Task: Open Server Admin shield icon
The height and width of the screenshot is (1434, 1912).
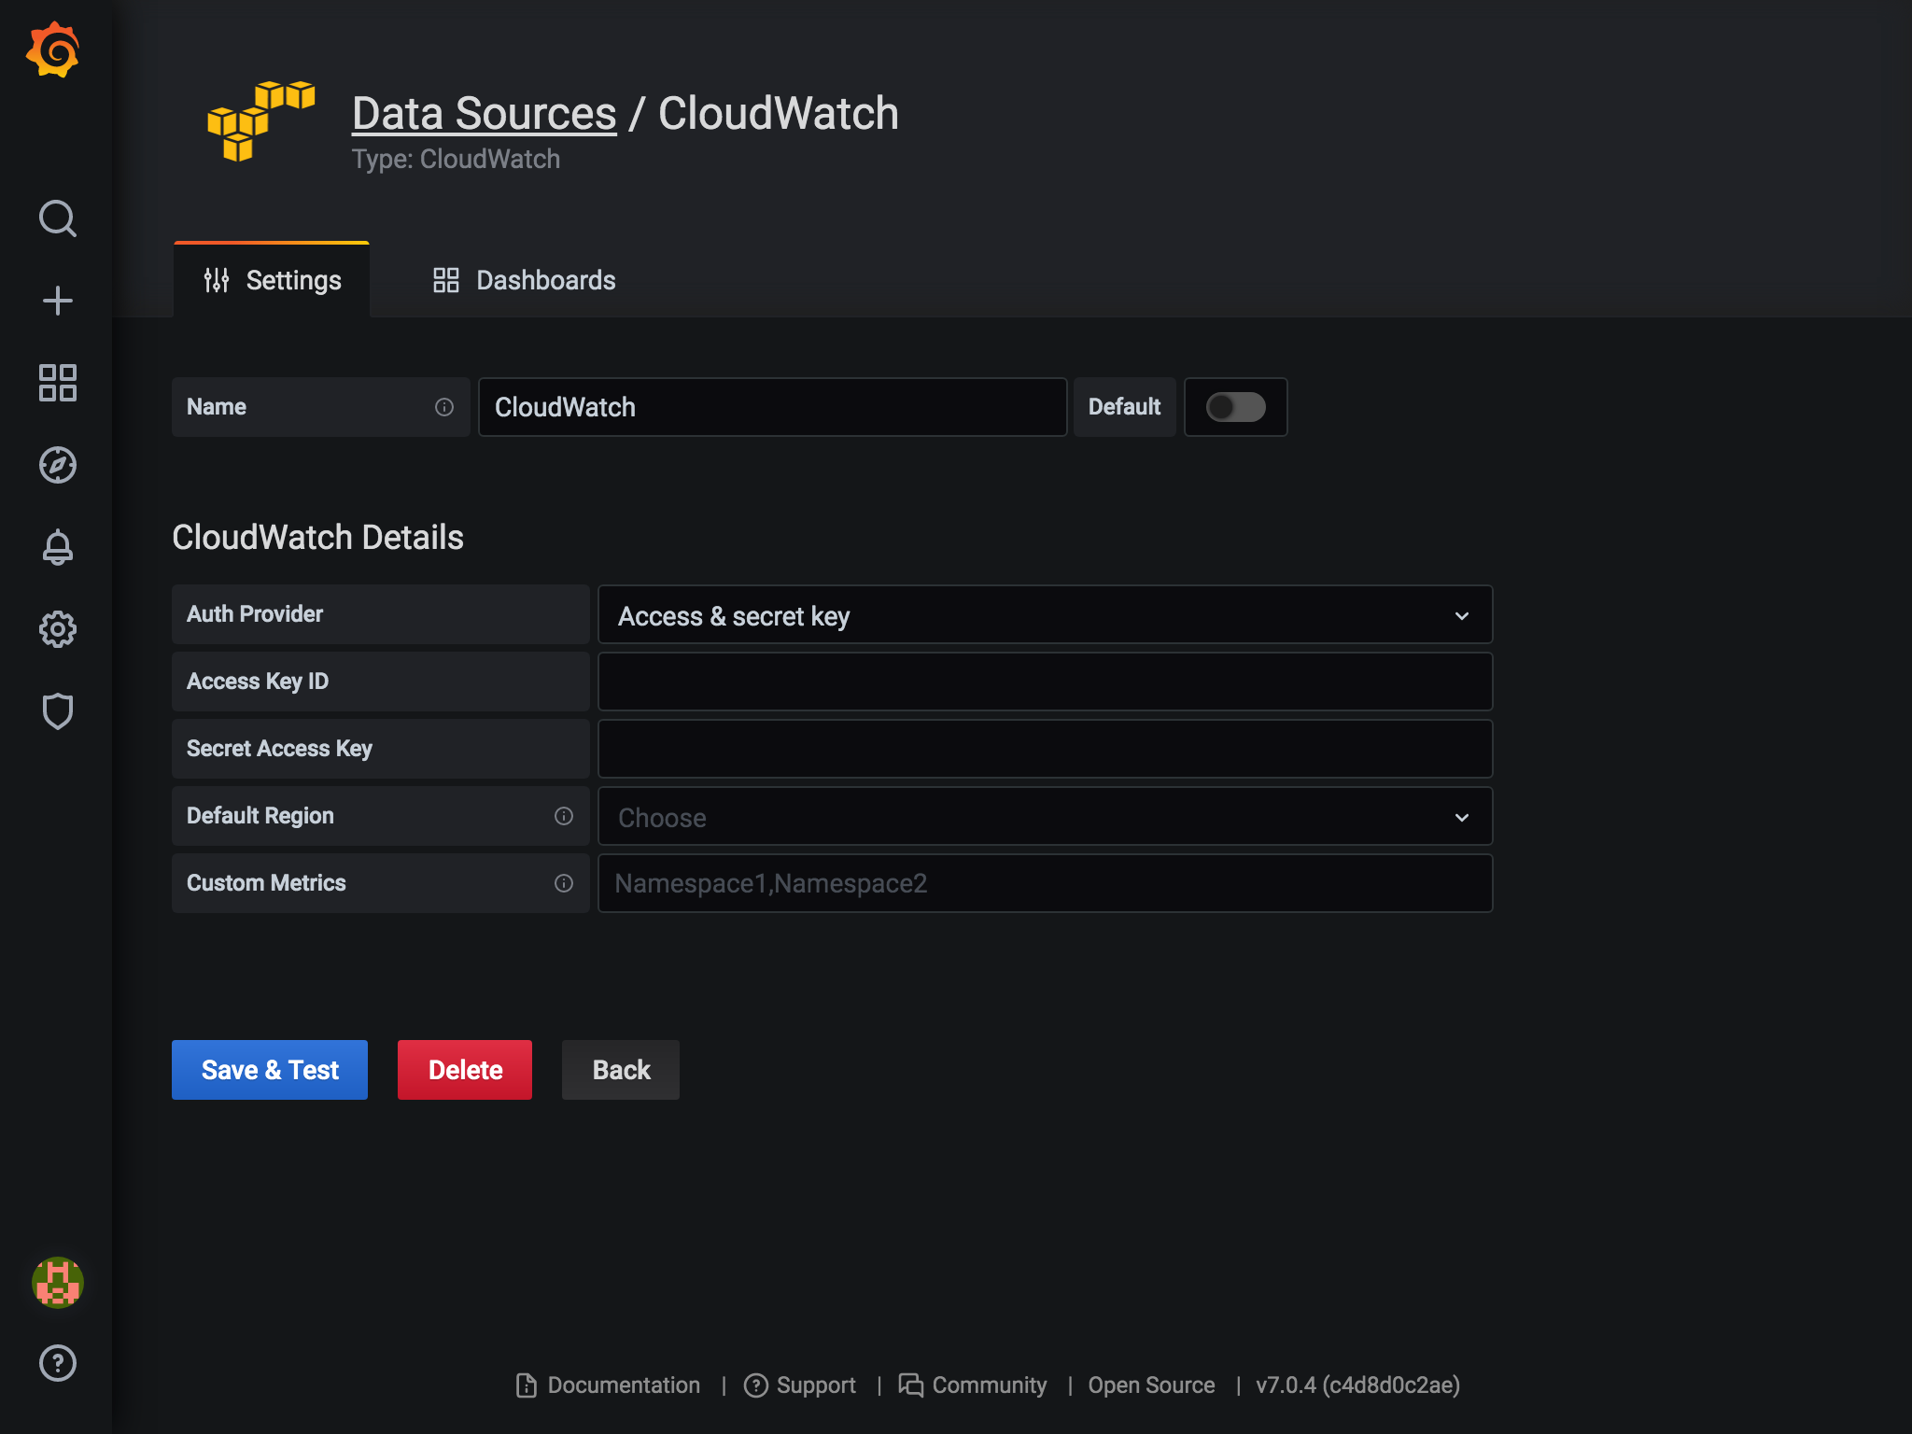Action: point(57,711)
